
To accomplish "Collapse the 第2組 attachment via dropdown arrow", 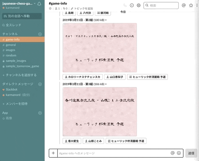I will click(106, 20).
